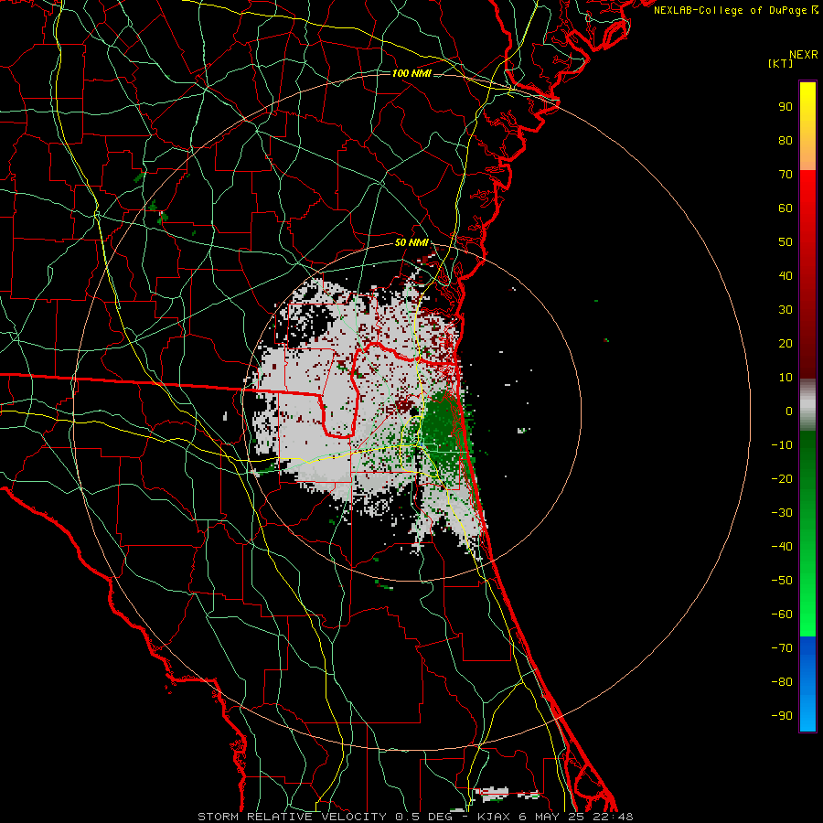Click the -70 value on the velocity scale
Screen dimensions: 823x823
(782, 648)
